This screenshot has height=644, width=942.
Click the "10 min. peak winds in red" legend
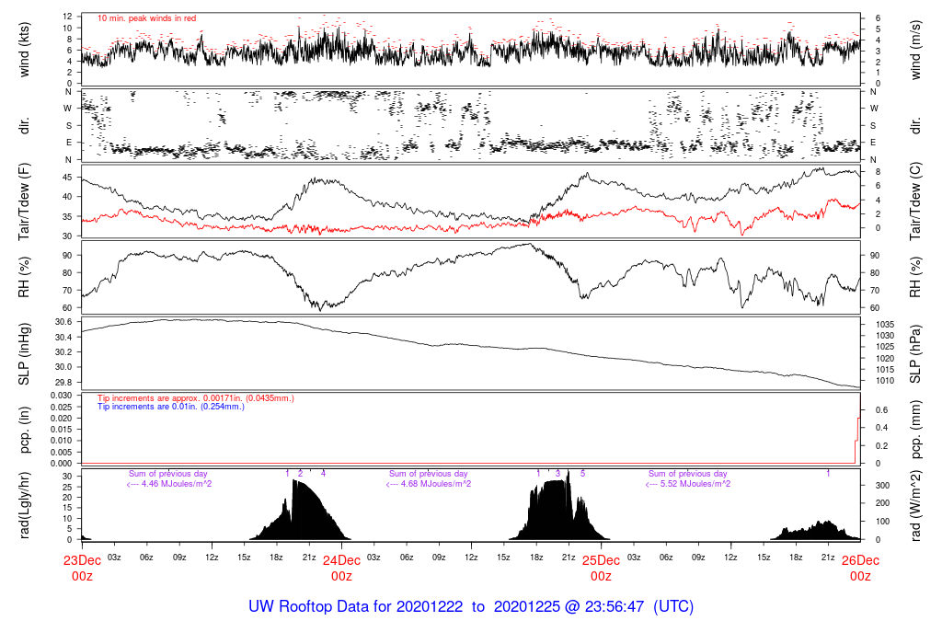146,18
